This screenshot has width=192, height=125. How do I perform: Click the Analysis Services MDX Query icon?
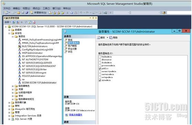click(x=54, y=13)
